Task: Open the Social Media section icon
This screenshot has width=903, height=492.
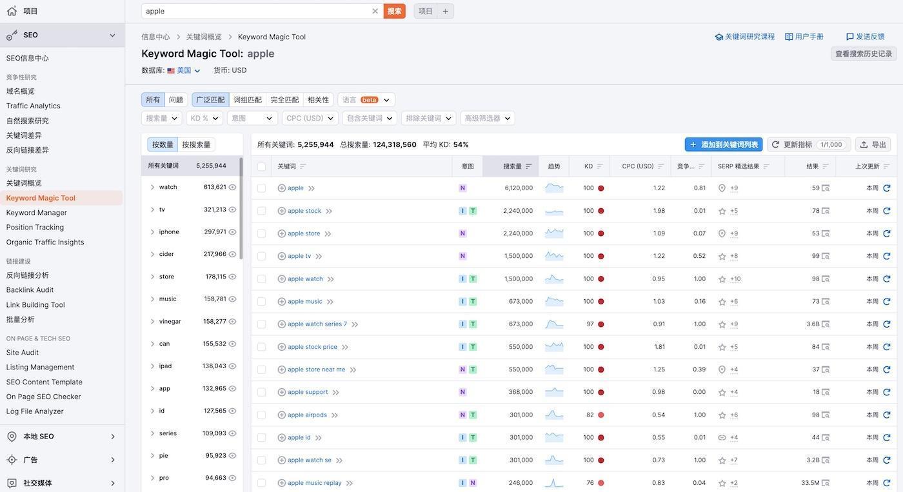Action: (12, 483)
